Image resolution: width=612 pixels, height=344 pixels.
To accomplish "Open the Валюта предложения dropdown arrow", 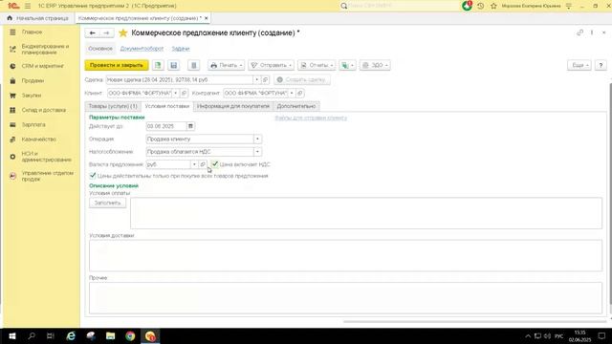I will [x=194, y=164].
